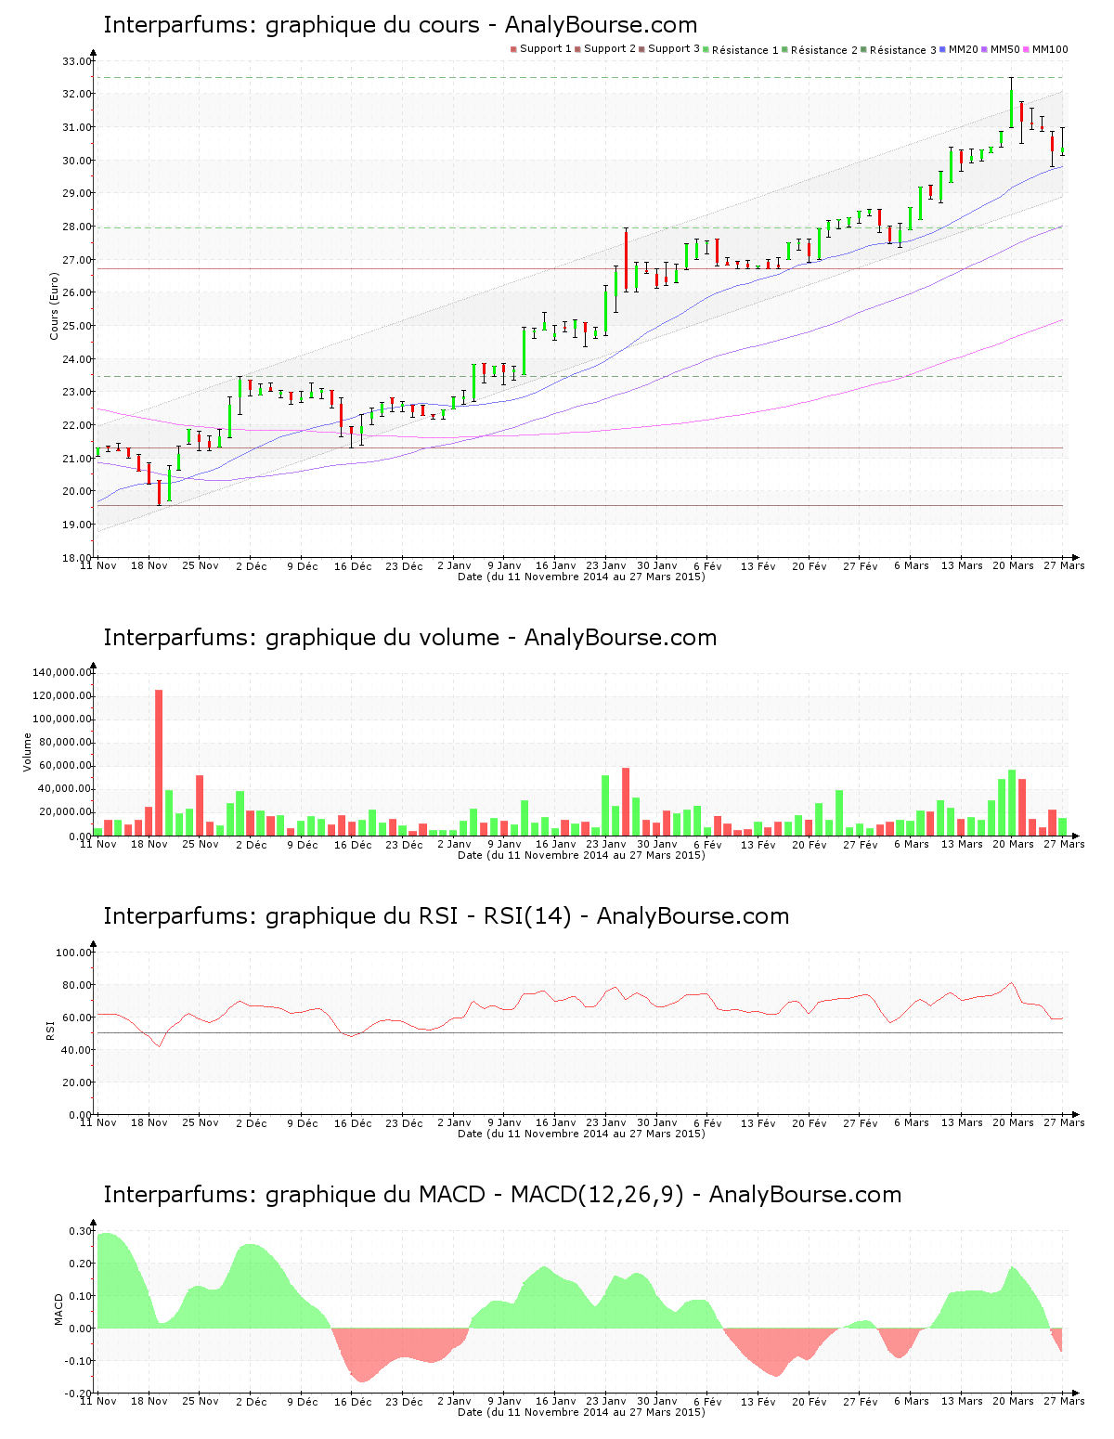Viewport: 1114px width, 1439px height.
Task: Click the 'MACD' y-axis label
Action: tap(59, 1309)
